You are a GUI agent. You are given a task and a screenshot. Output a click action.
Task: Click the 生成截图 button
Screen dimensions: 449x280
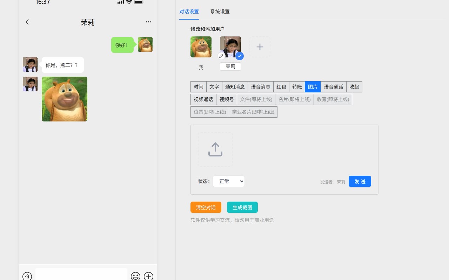coord(242,207)
